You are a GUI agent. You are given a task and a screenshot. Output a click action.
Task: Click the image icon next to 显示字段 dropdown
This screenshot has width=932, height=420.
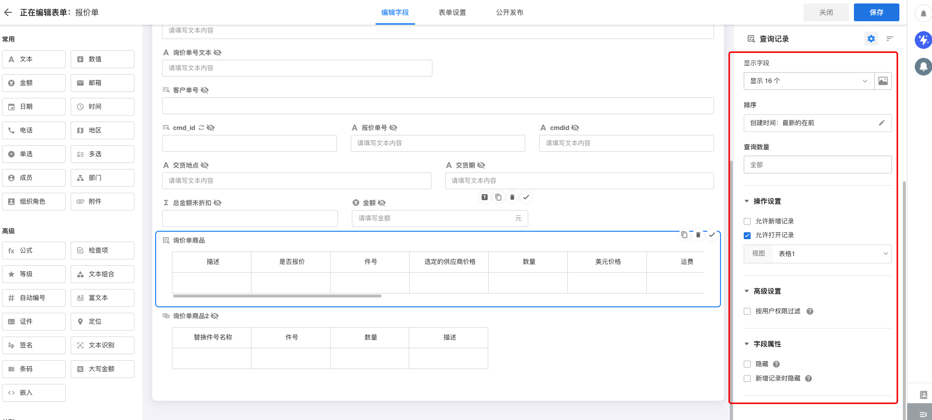[883, 81]
